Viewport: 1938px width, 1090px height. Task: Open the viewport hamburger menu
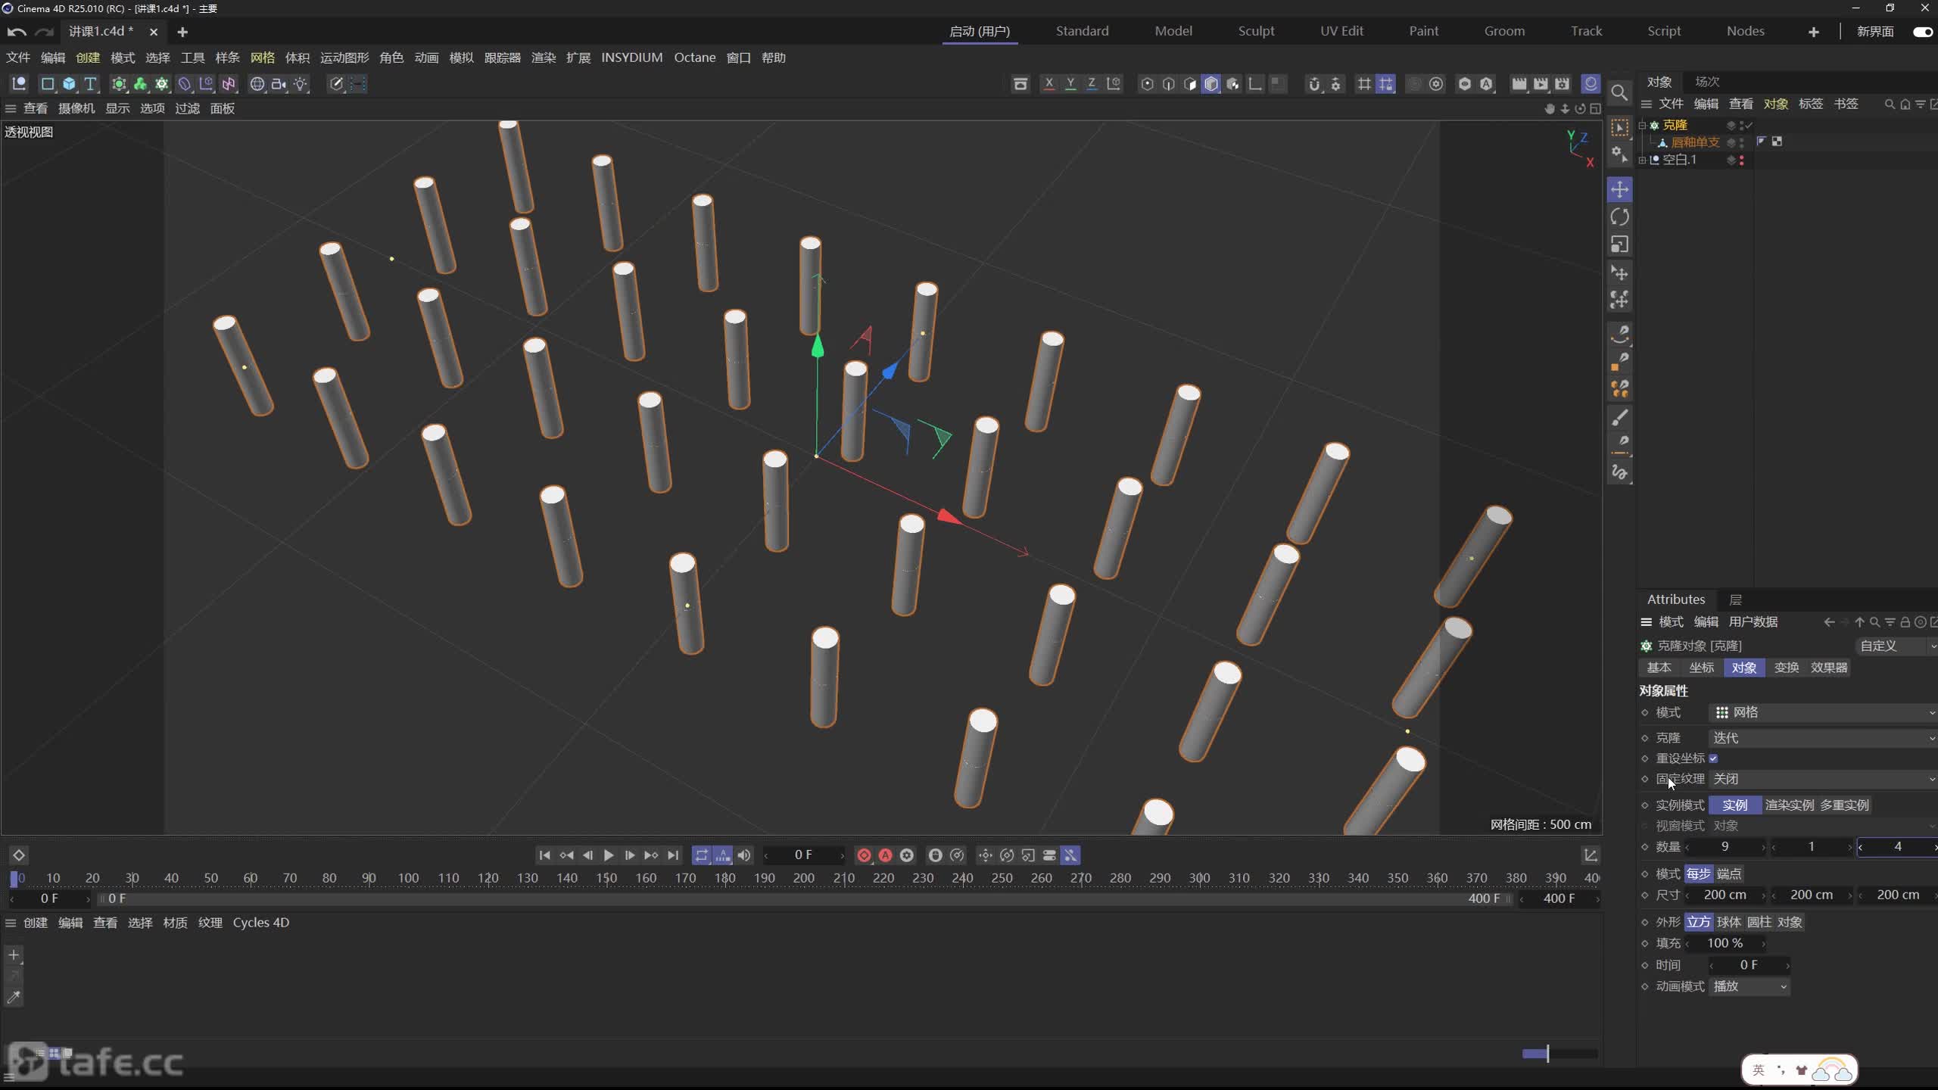click(x=11, y=108)
